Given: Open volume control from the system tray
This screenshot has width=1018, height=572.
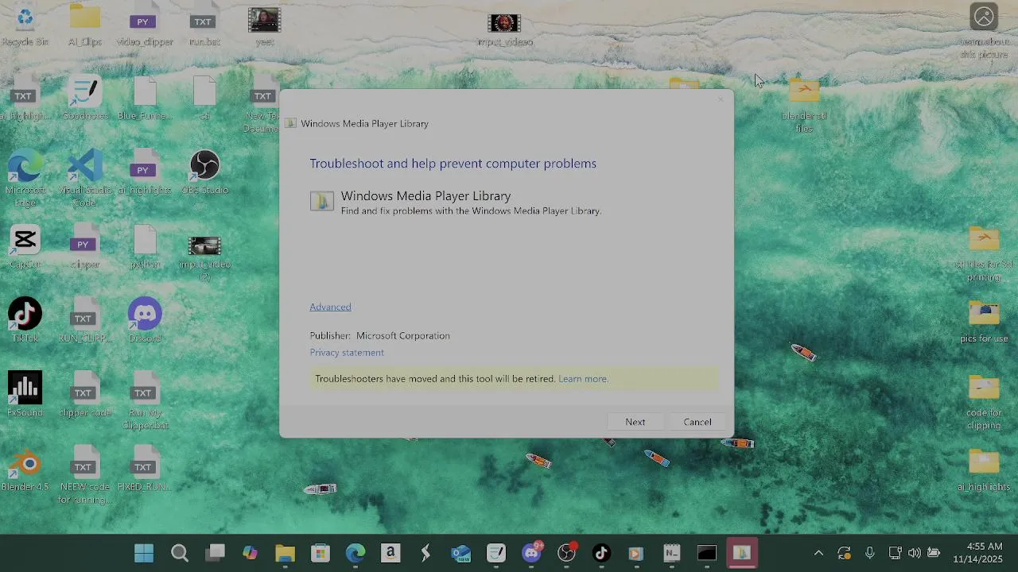Looking at the screenshot, I should click(x=914, y=554).
